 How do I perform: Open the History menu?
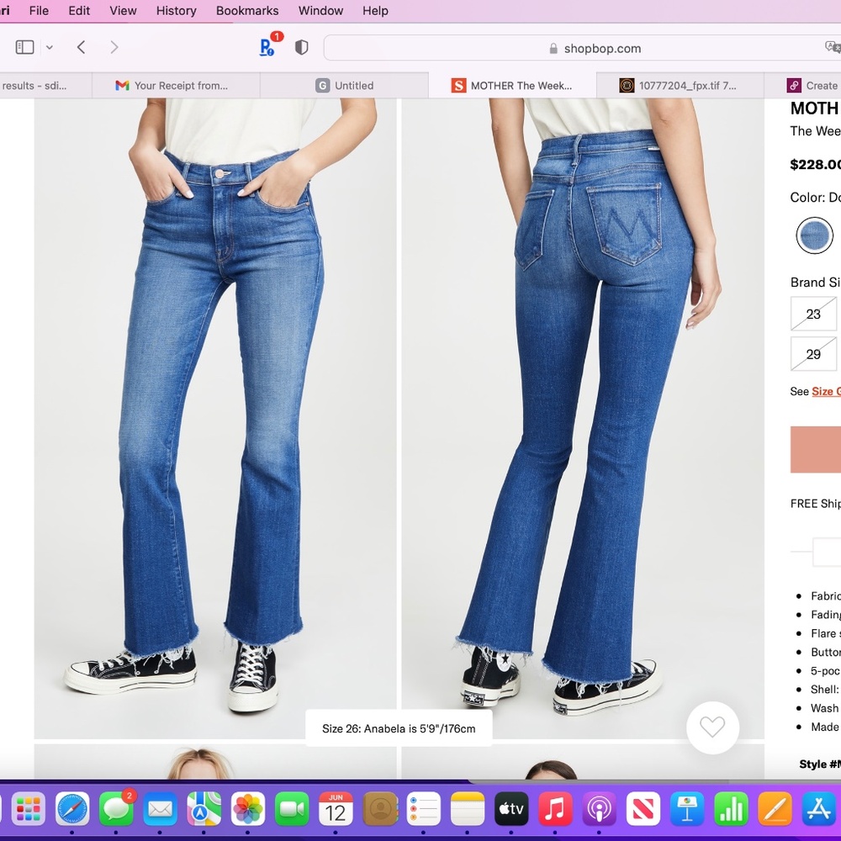point(176,11)
